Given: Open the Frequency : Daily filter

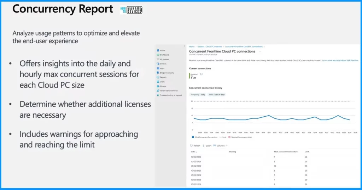Looking at the screenshot, I should pos(198,95).
